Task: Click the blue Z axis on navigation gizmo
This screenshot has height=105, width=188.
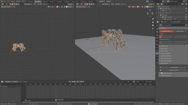Action: 150,10
